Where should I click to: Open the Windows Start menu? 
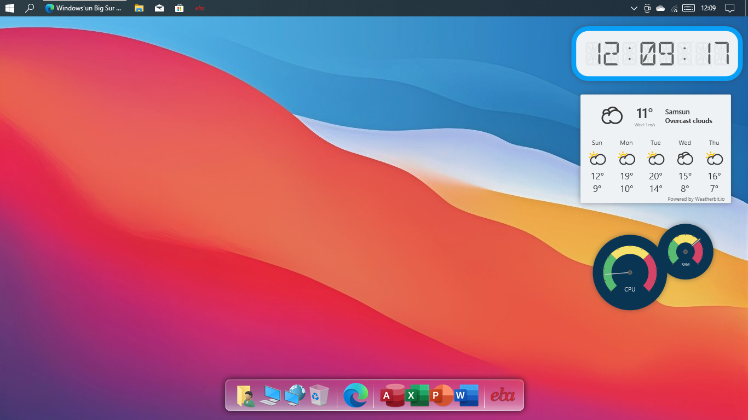point(10,8)
